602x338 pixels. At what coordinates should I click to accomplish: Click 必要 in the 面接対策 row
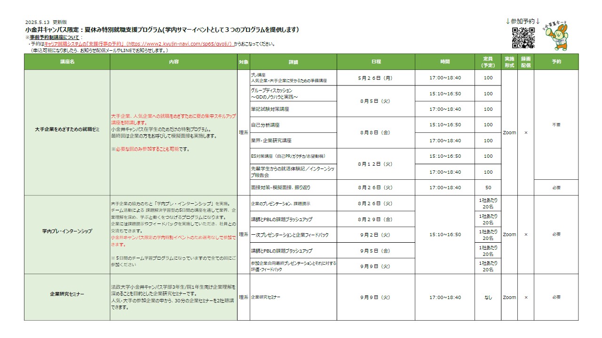(556, 187)
